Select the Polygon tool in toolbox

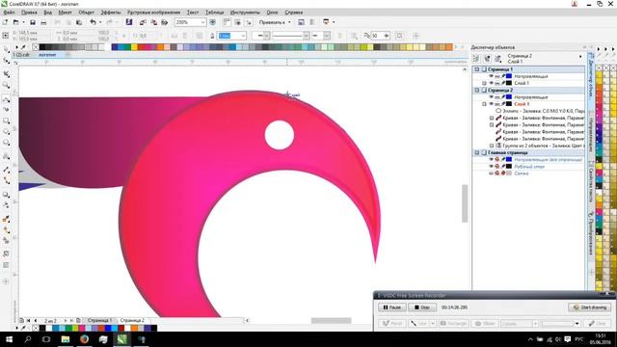[x=6, y=143]
